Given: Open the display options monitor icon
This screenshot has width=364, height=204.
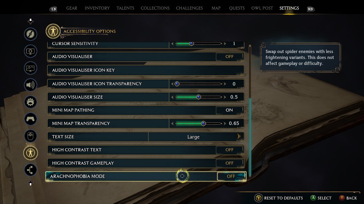Looking at the screenshot, I should [x=30, y=51].
